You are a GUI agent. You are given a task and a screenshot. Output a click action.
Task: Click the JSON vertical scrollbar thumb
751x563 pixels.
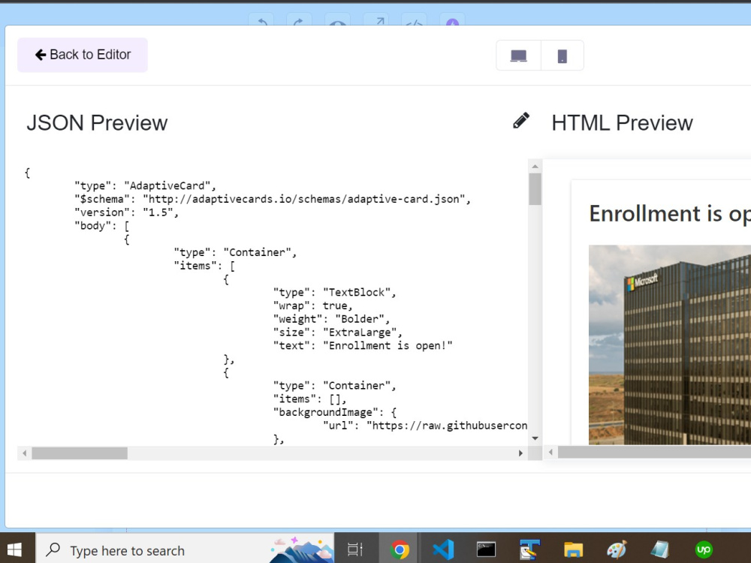pos(535,189)
